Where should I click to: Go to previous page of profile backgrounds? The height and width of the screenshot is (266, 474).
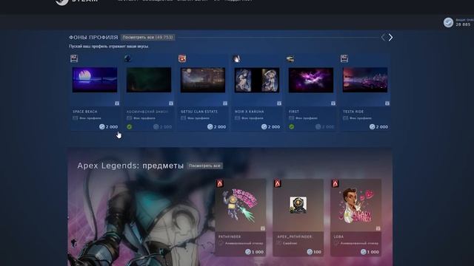383,38
